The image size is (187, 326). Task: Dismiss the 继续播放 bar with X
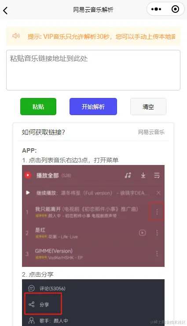[158, 193]
